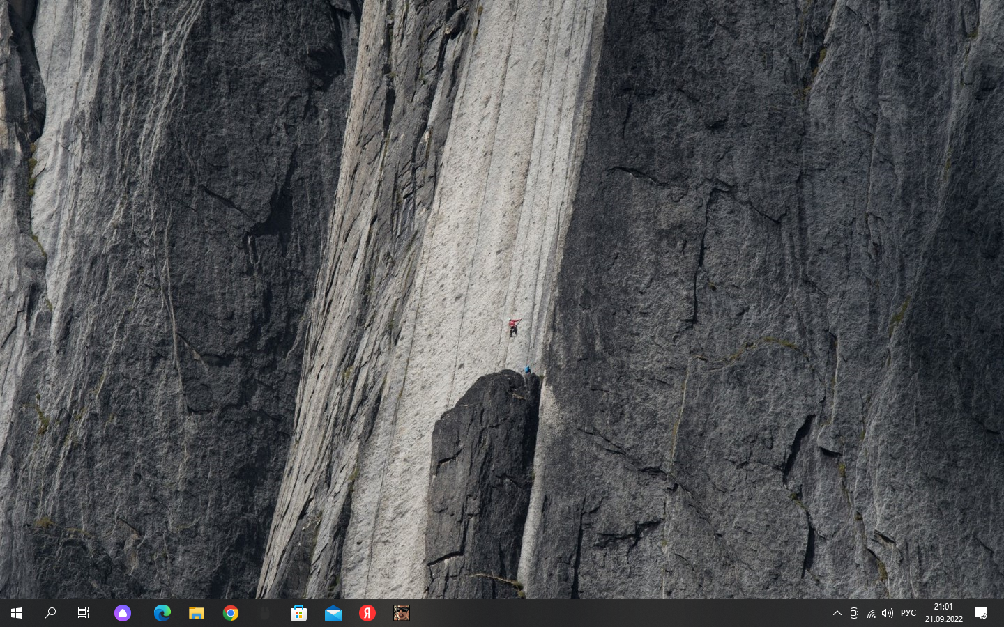This screenshot has height=627, width=1004.
Task: Open the Mail app
Action: coord(333,613)
